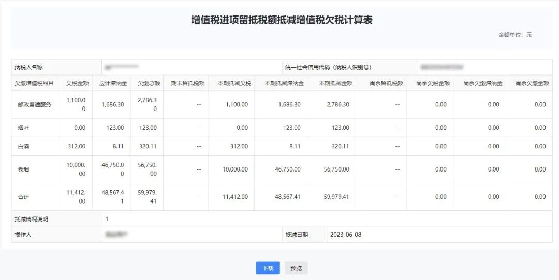Click the 期末留抵税额 column header
Viewport: 559px width, 280px height.
(187, 83)
